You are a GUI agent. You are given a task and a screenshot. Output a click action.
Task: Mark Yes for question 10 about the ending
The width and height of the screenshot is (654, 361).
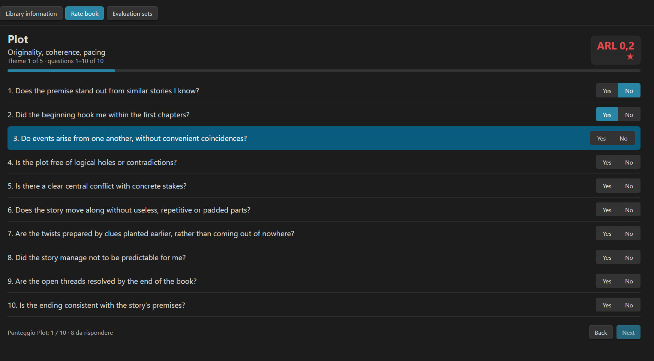click(607, 305)
